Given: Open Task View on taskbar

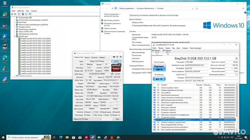Looking at the screenshot, I should coord(54,137).
